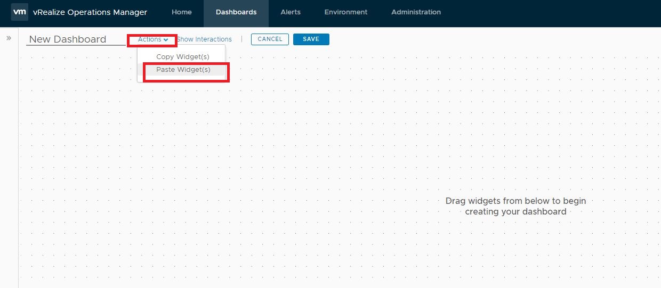Open the Administration tab
Image resolution: width=661 pixels, height=288 pixels.
point(416,12)
